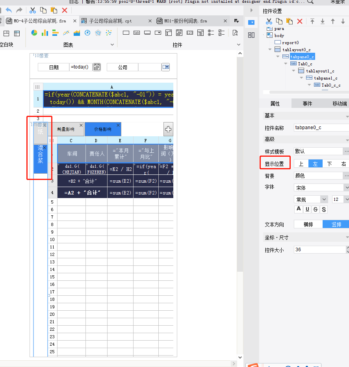Set display position to 右 (right)
This screenshot has height=367, width=349.
coord(343,163)
